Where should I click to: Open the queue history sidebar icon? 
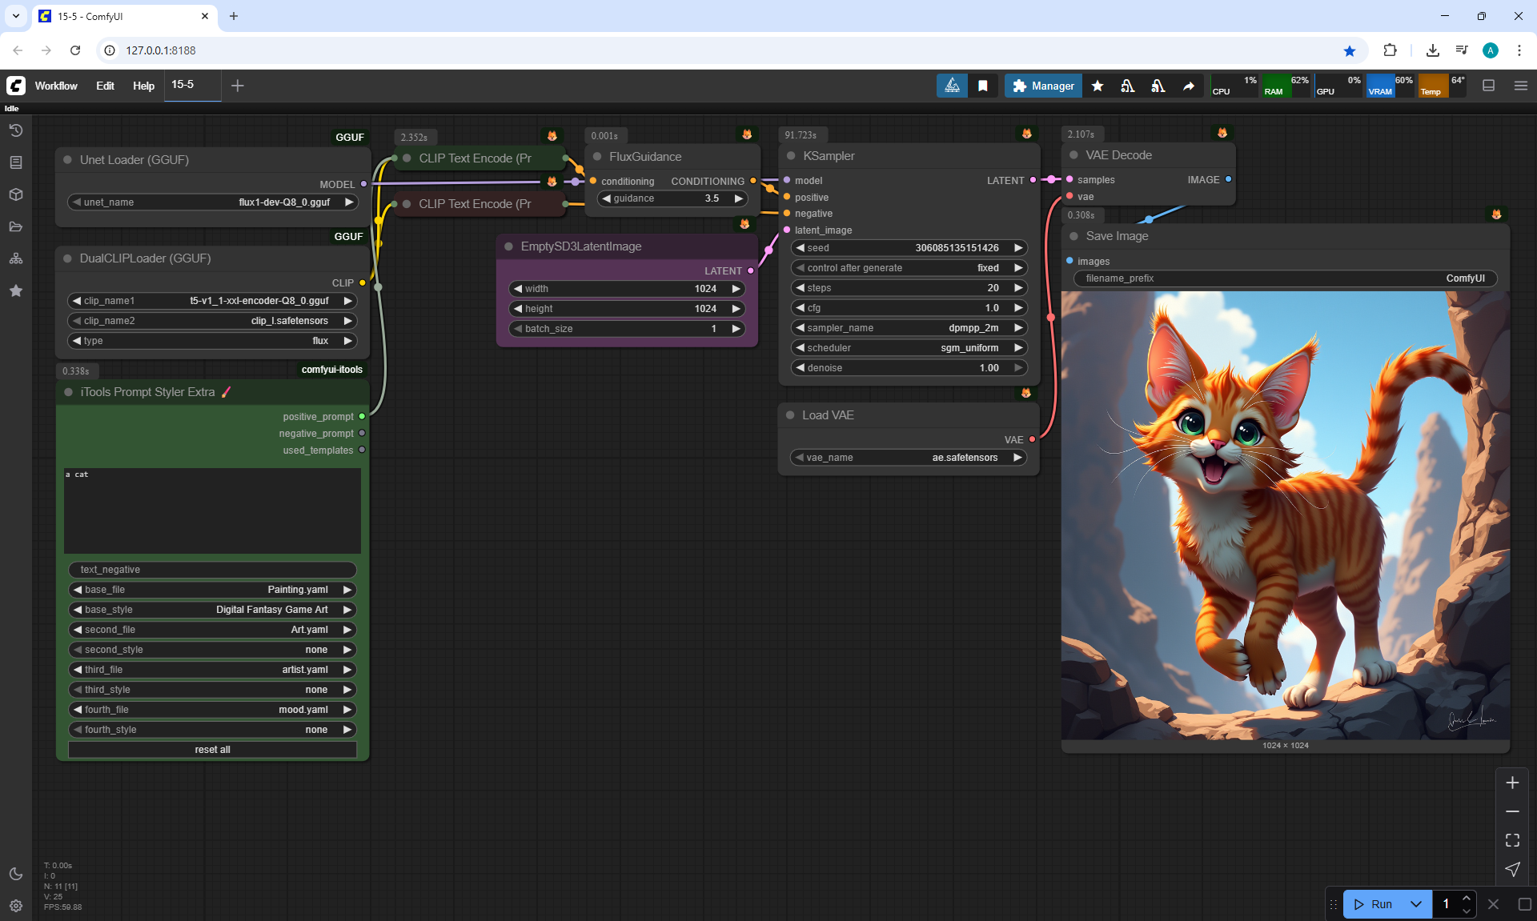pos(16,130)
